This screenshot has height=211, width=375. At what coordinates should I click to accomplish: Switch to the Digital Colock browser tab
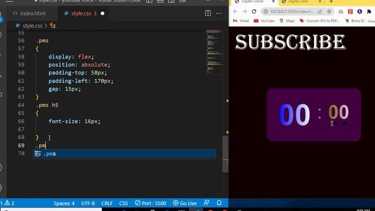pyautogui.click(x=252, y=2)
